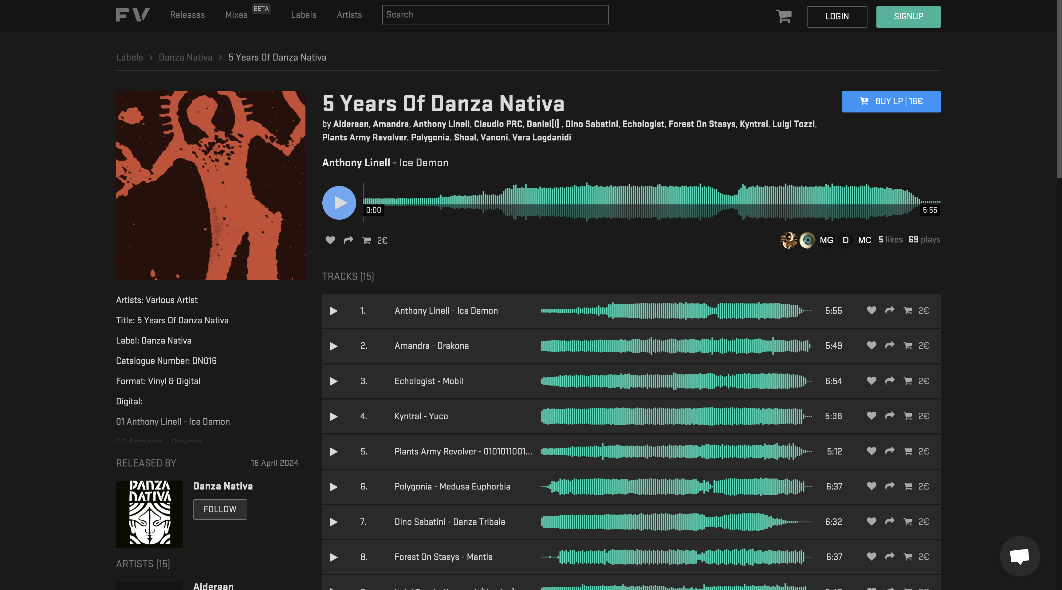Go to the Mixes beta section
This screenshot has height=590, width=1062.
click(x=236, y=15)
